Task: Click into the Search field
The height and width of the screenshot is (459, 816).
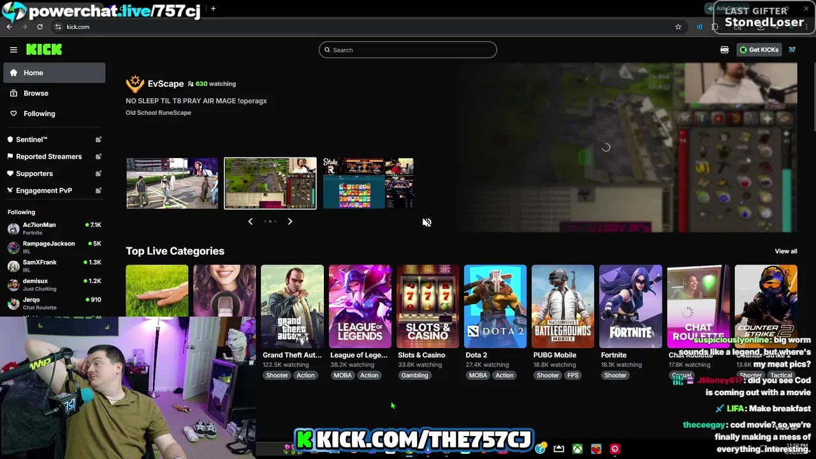Action: [x=408, y=50]
